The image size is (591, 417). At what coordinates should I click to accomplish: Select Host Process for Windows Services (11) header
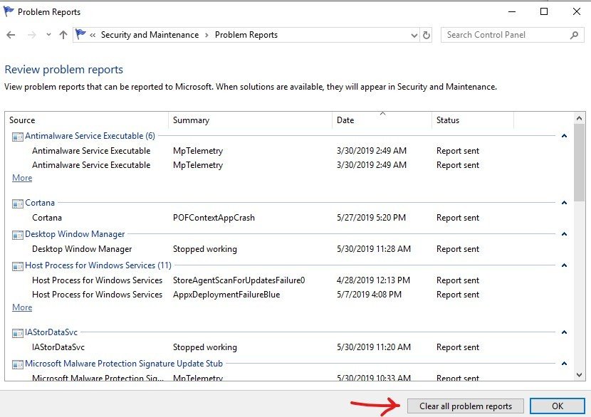[98, 265]
